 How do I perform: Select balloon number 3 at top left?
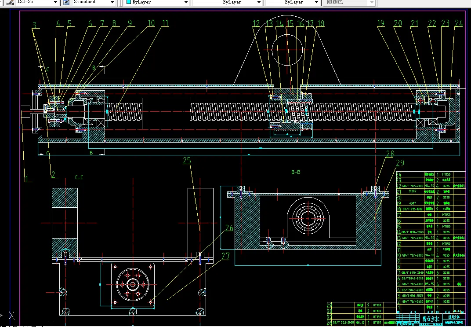pyautogui.click(x=35, y=25)
